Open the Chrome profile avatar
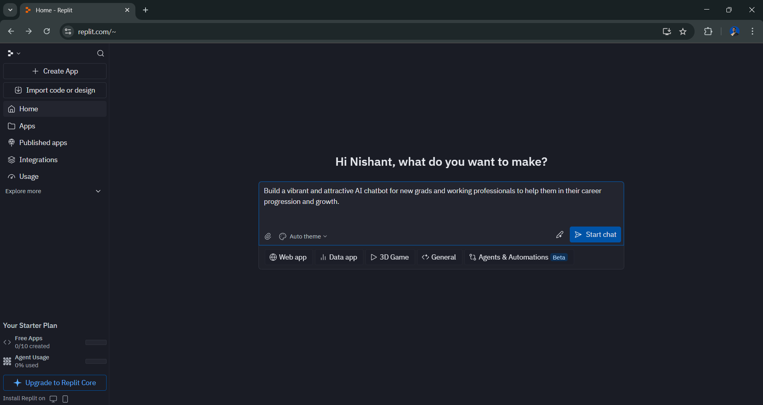Image resolution: width=763 pixels, height=405 pixels. coord(734,31)
